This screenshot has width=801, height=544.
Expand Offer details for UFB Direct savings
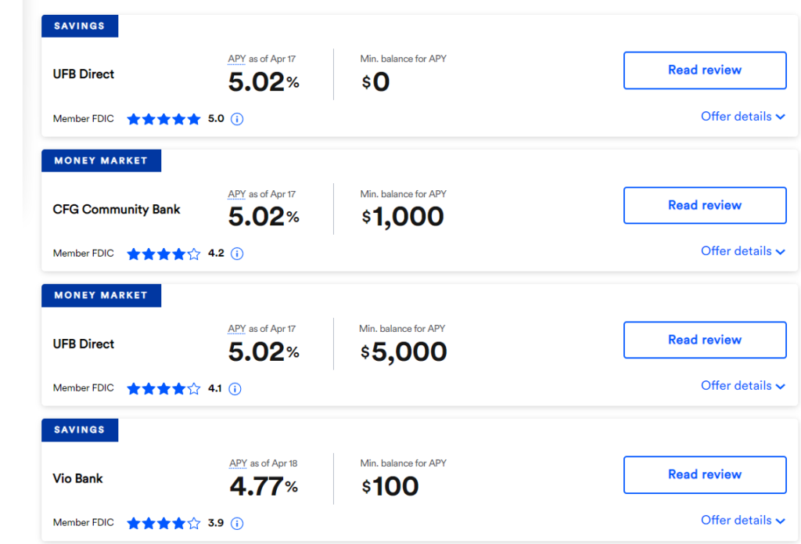742,117
